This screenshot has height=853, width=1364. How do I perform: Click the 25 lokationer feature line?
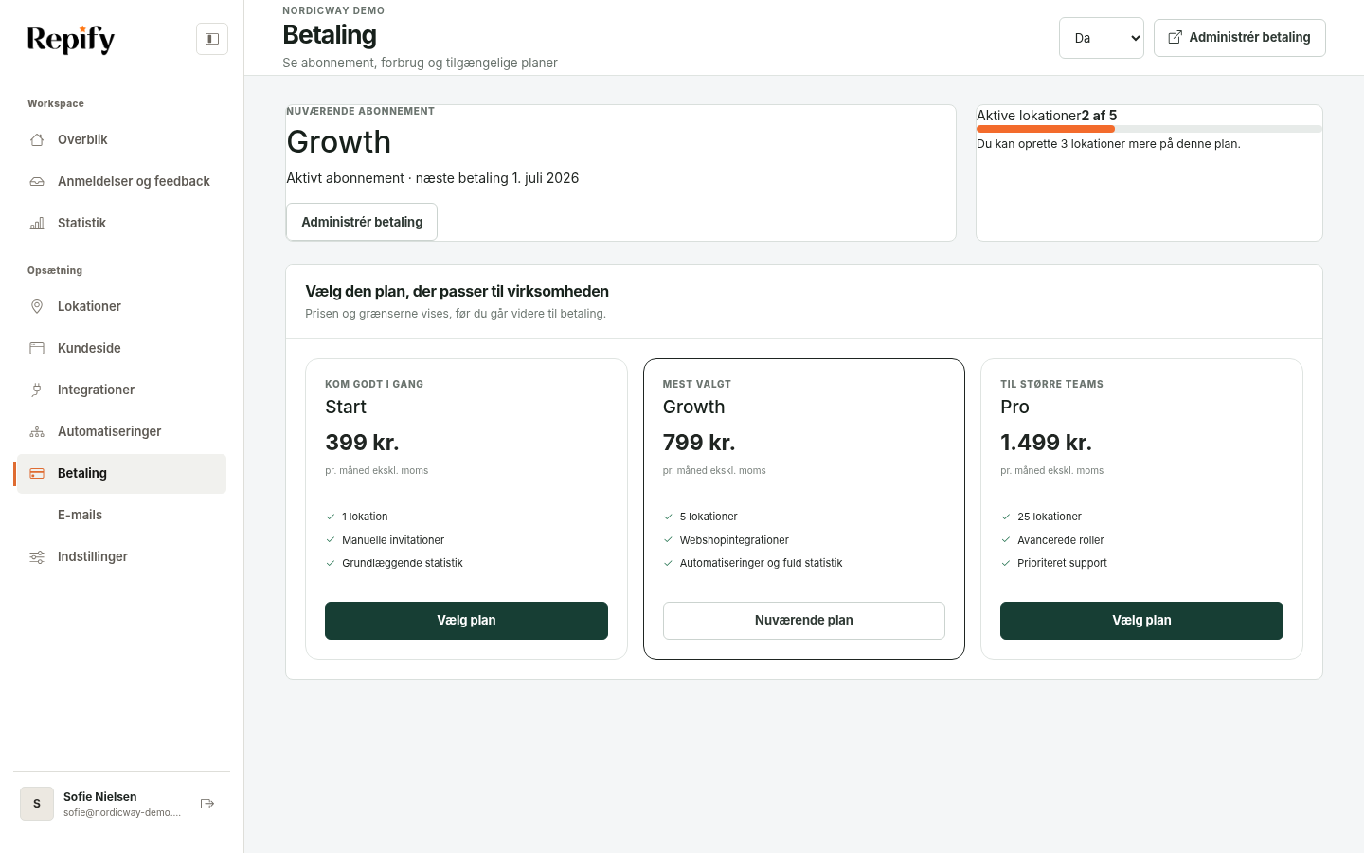[x=1050, y=517]
